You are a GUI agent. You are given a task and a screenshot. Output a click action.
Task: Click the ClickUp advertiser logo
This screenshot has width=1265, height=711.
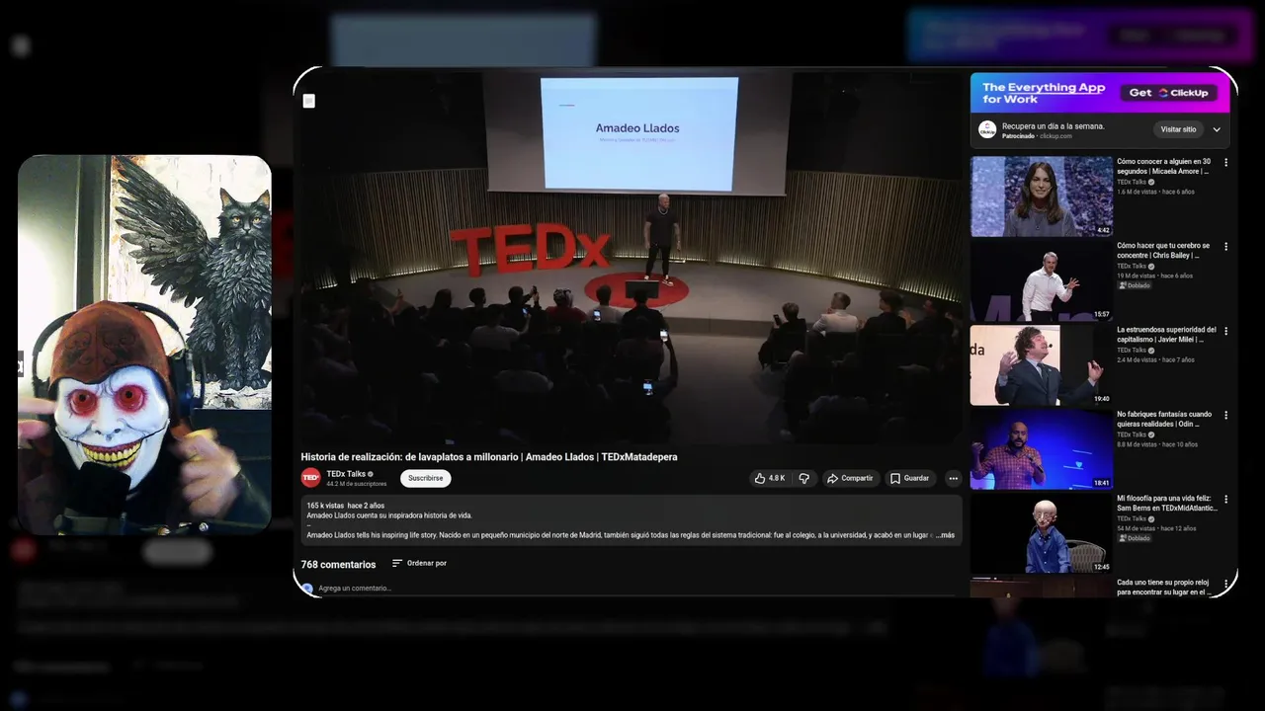pyautogui.click(x=987, y=129)
